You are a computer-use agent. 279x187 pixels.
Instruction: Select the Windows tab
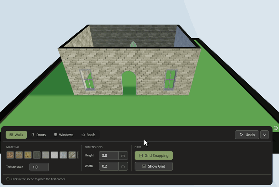click(63, 135)
